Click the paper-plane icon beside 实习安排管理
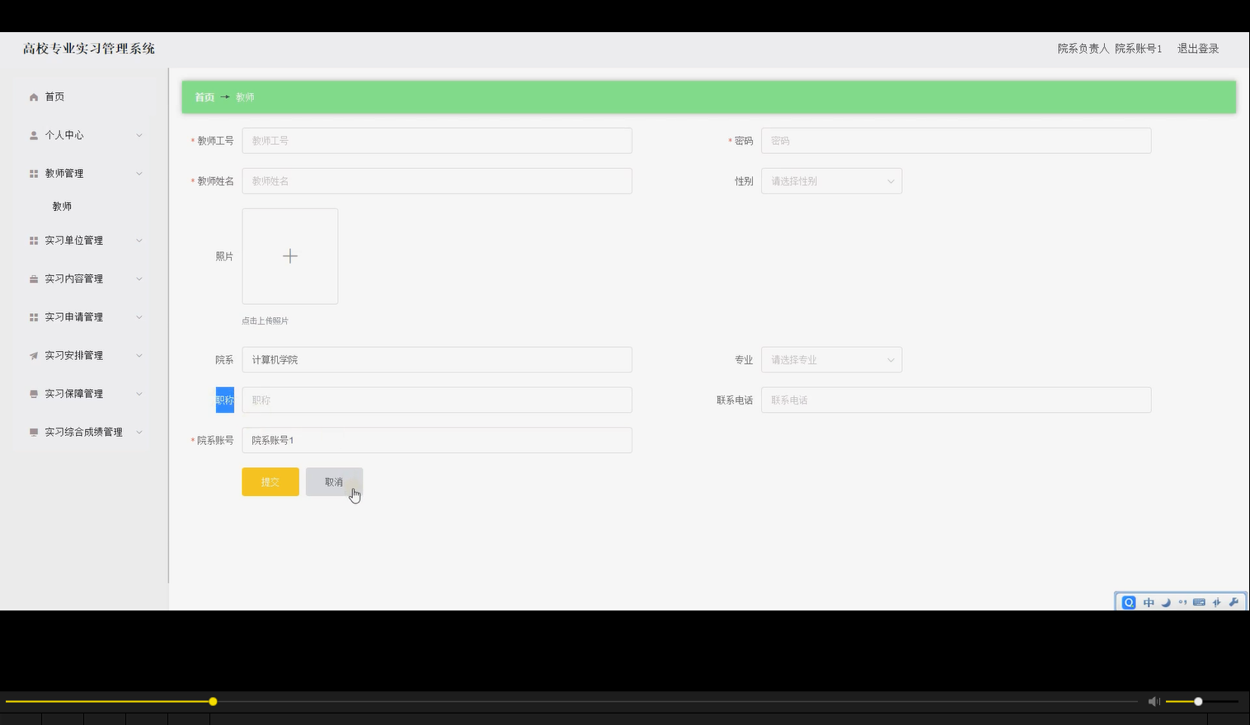The width and height of the screenshot is (1250, 725). 34,356
